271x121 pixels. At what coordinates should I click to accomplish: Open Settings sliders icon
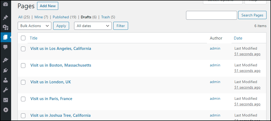click(6, 100)
